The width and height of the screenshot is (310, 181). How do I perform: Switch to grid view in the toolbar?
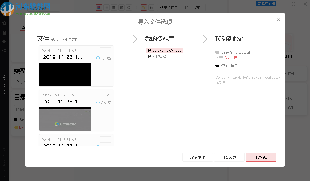click(x=99, y=7)
